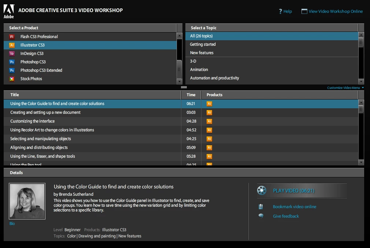Image resolution: width=370 pixels, height=248 pixels.
Task: Choose Photoshop CS3 Extended product
Action: [x=90, y=71]
